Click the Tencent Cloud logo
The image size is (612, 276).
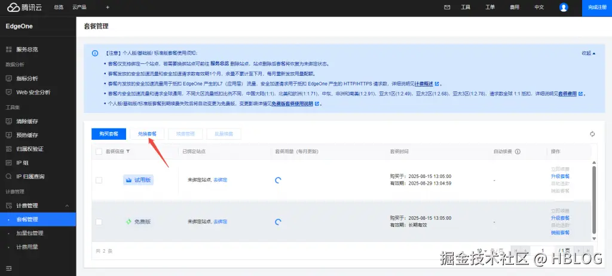pyautogui.click(x=24, y=7)
